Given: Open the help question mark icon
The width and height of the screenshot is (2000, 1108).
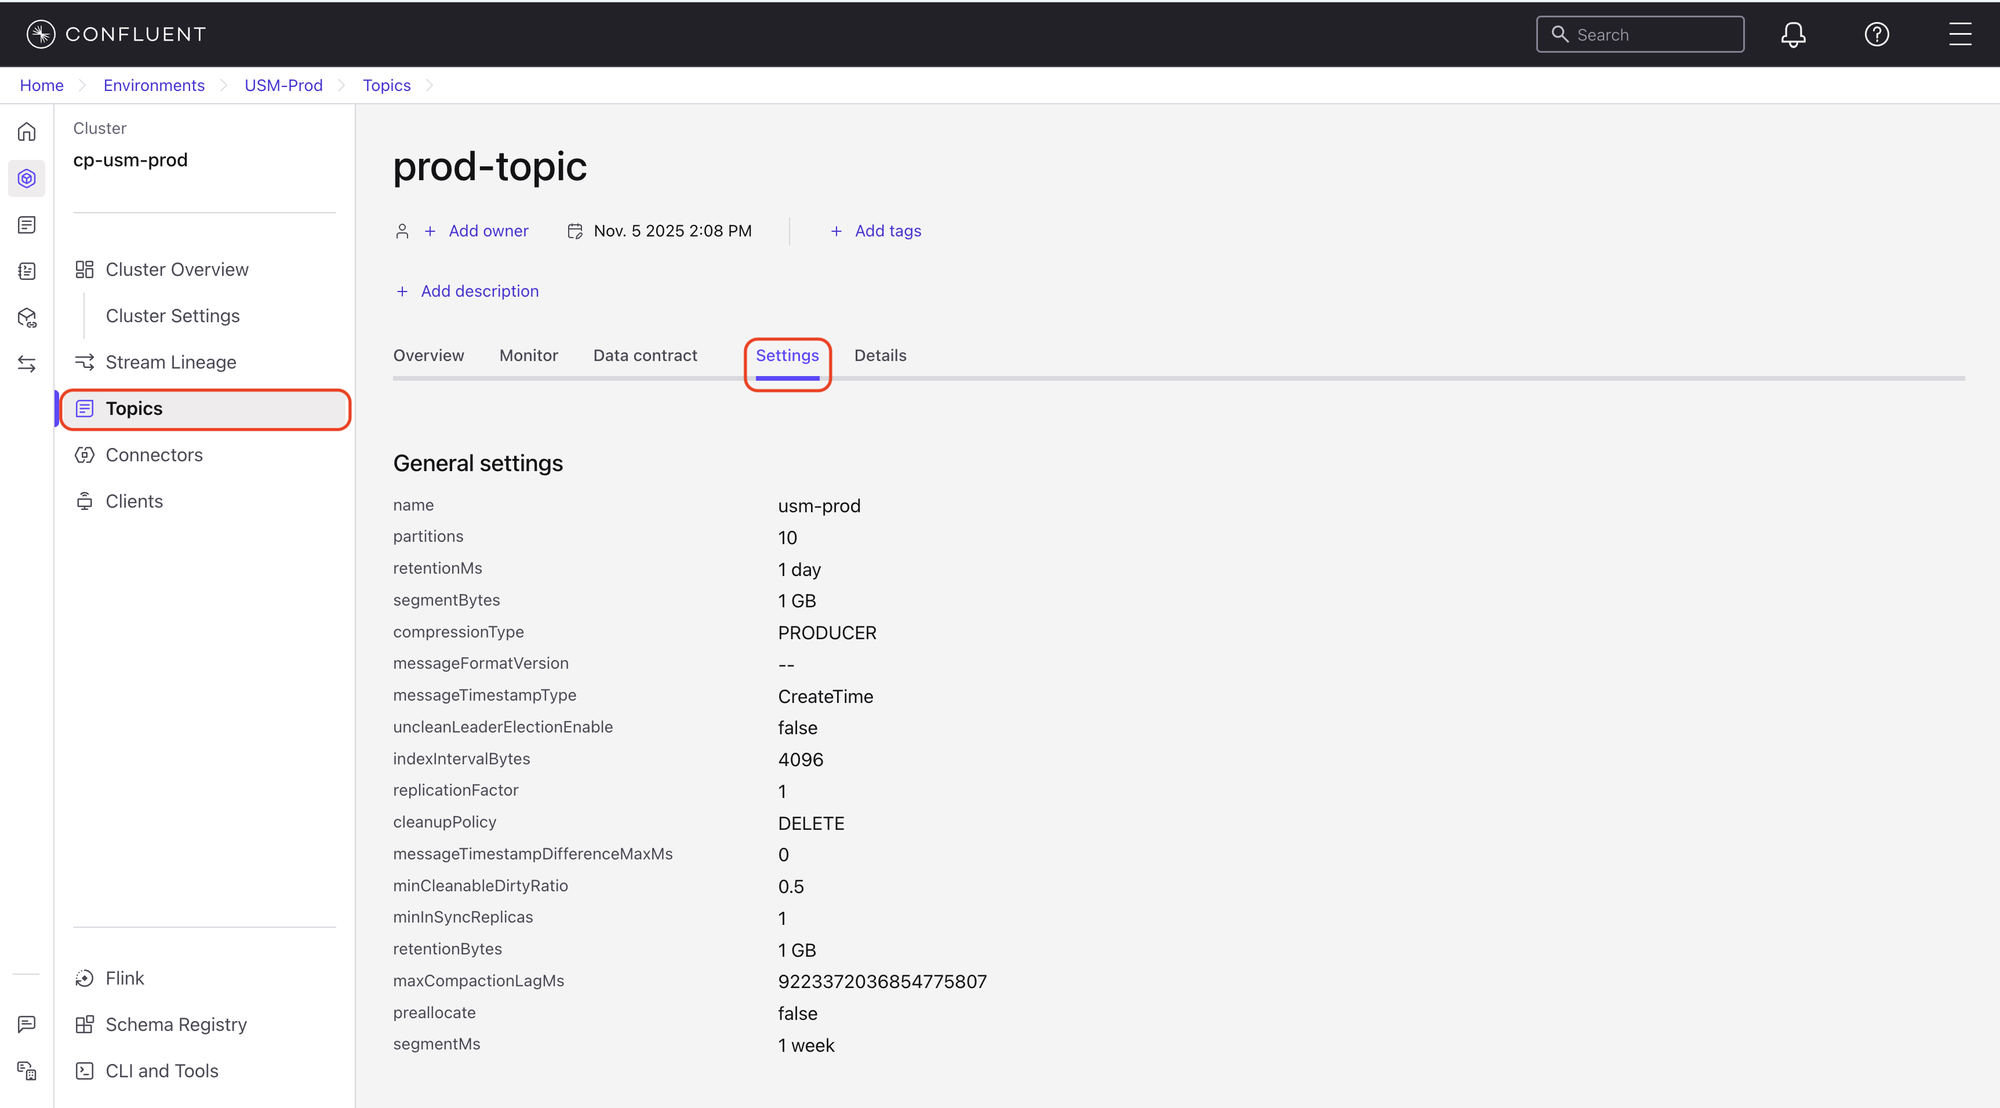Looking at the screenshot, I should [1877, 34].
